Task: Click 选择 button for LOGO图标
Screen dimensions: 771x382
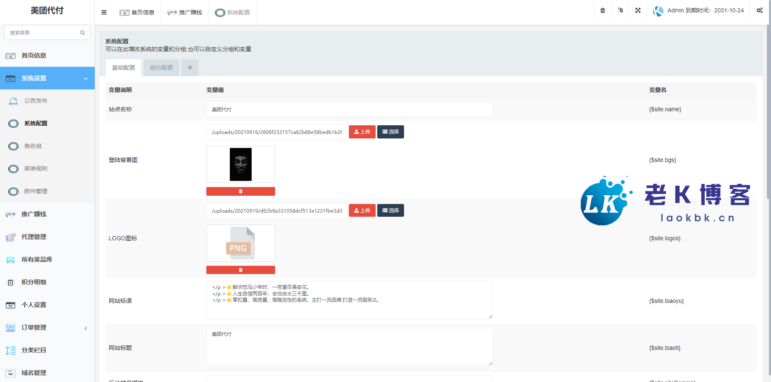Action: point(390,211)
